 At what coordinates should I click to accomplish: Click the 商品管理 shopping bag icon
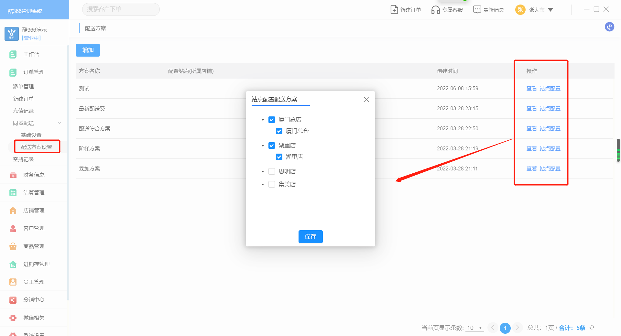[13, 246]
